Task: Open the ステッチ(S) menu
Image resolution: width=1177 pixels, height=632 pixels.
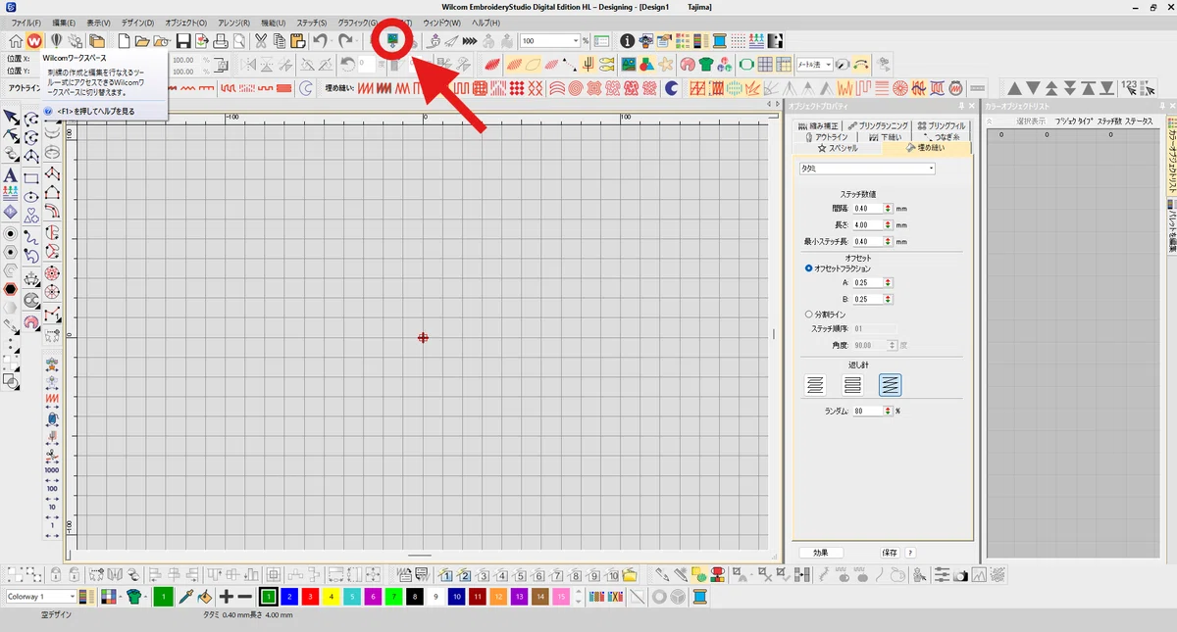Action: pos(311,22)
